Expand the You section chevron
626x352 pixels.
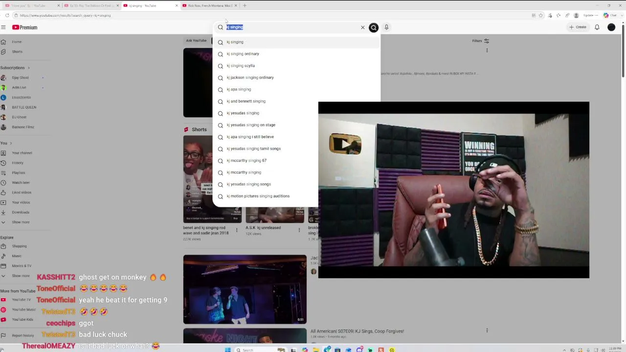[x=11, y=143]
